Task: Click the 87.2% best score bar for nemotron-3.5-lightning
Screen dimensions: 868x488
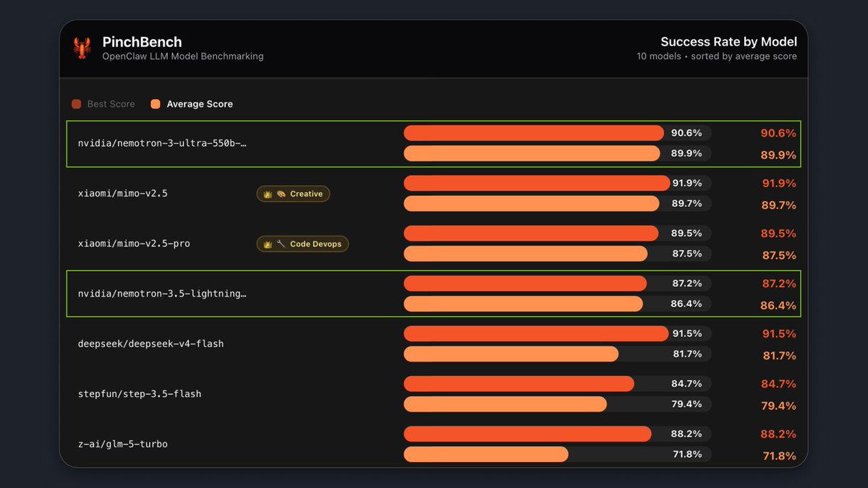Action: 525,283
